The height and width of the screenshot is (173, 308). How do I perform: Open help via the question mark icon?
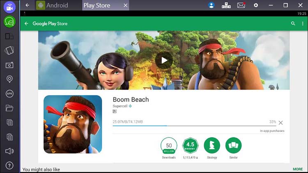[9, 165]
